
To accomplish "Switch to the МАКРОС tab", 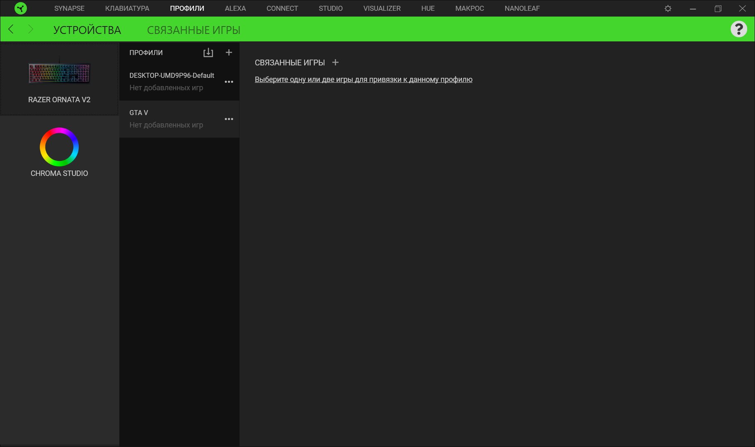I will click(x=469, y=8).
